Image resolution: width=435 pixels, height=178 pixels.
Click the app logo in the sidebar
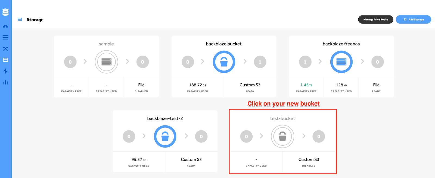5,12
